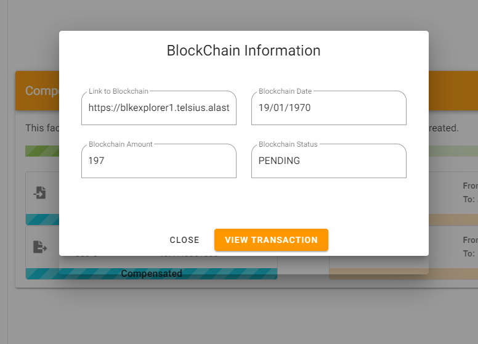Image resolution: width=478 pixels, height=344 pixels.
Task: Click the orange Comp panel header
Action: pos(37,91)
